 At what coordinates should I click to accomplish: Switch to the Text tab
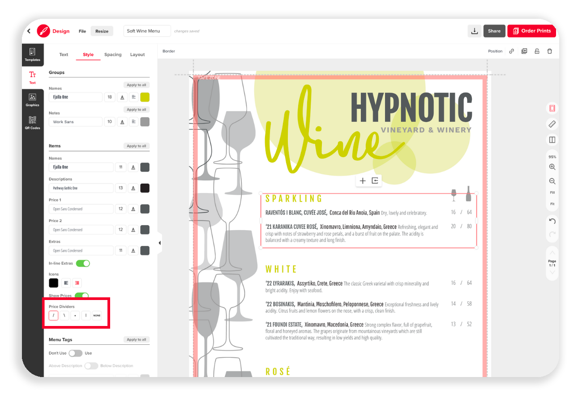click(x=64, y=55)
